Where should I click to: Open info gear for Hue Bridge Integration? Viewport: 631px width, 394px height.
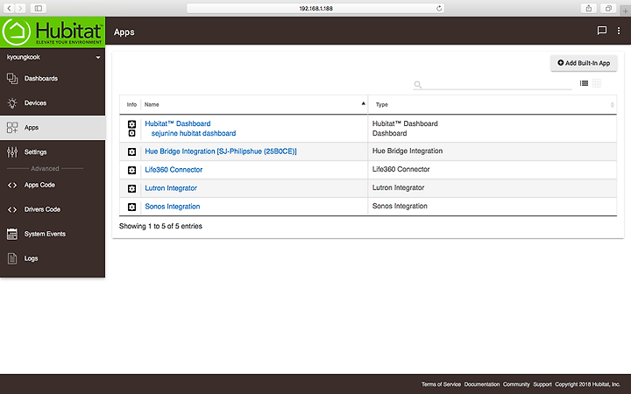[131, 151]
